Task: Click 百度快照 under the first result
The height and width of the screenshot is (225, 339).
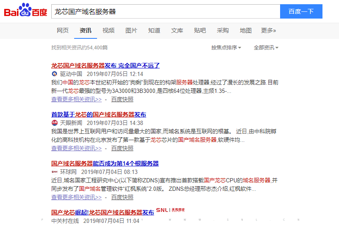Action: tap(122, 99)
